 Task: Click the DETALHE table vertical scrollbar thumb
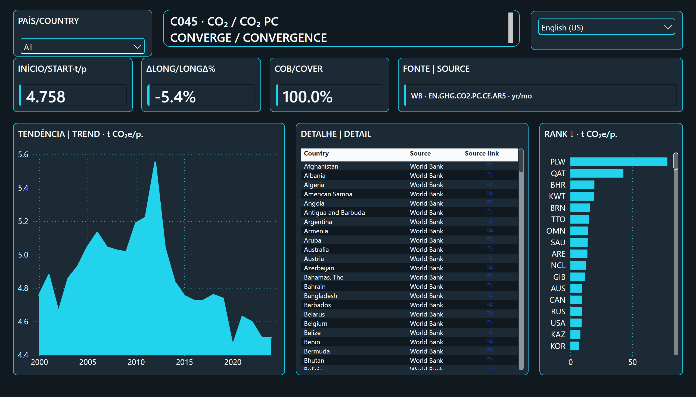tap(521, 161)
